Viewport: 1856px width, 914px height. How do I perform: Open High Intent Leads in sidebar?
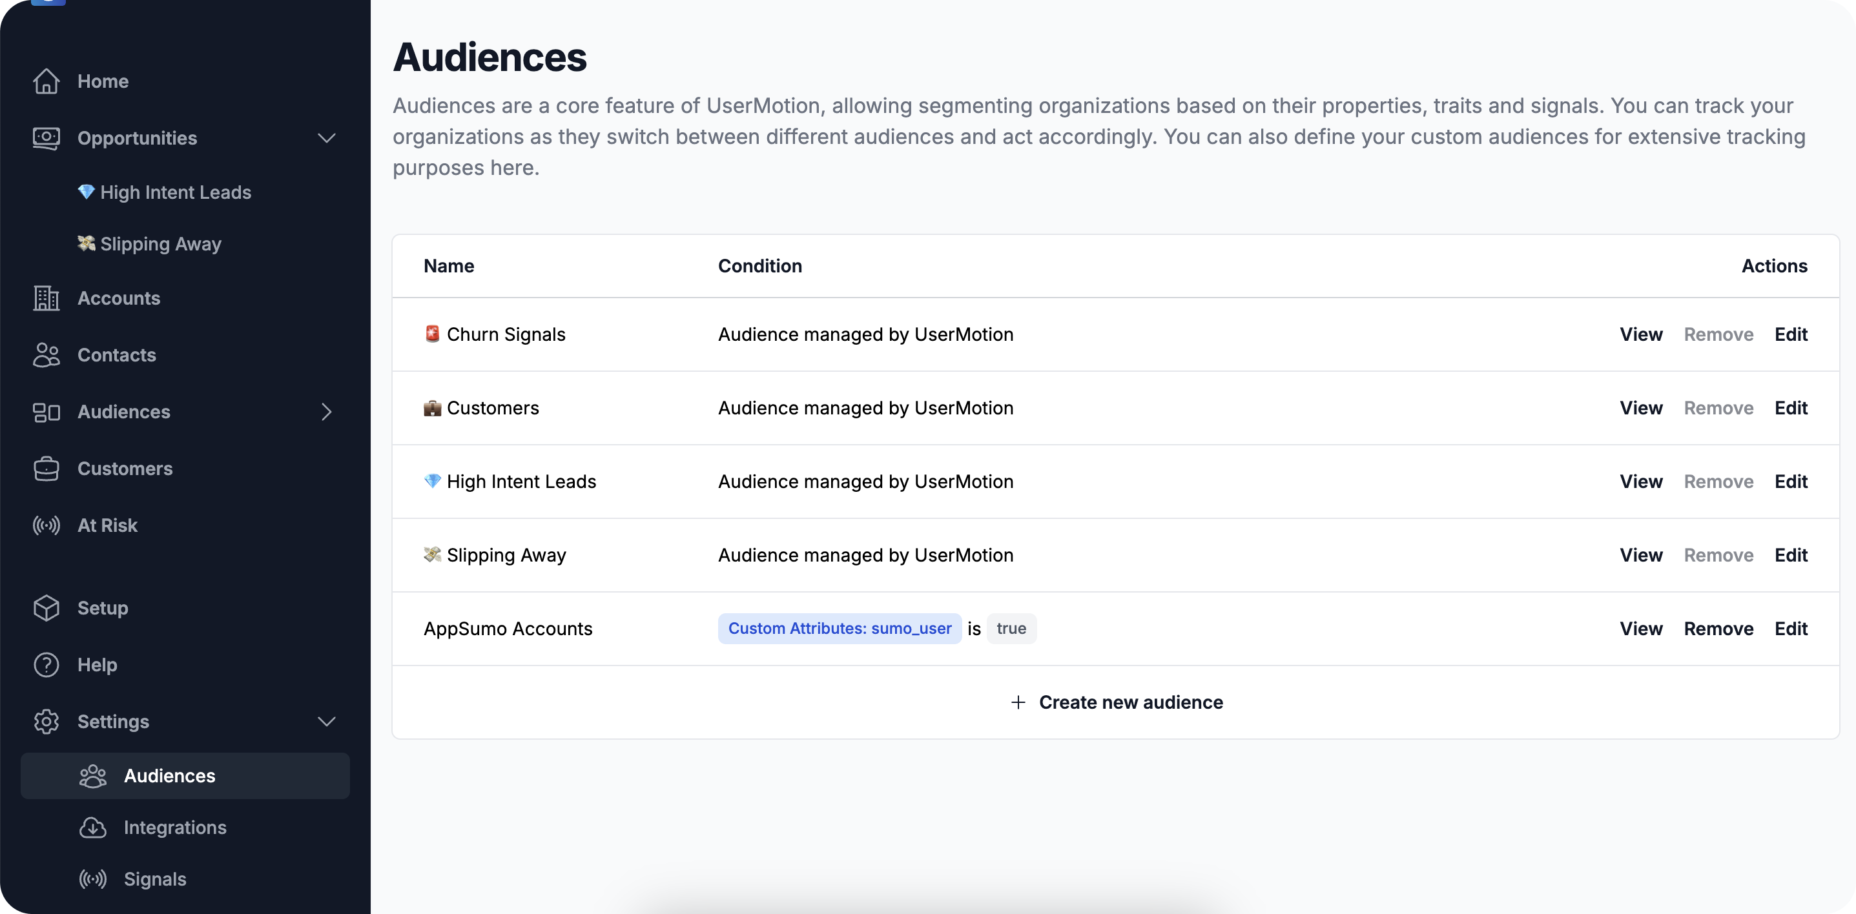175,192
